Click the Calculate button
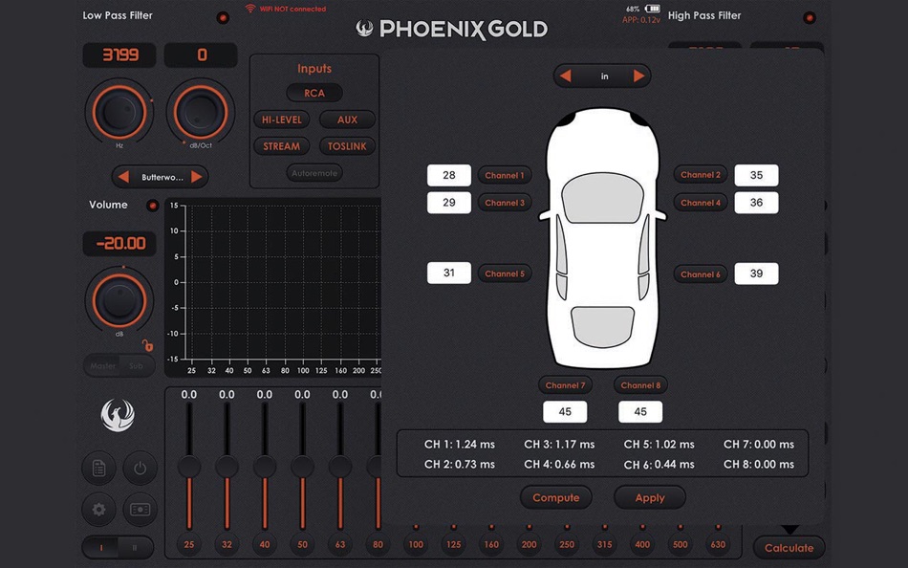 pos(789,548)
